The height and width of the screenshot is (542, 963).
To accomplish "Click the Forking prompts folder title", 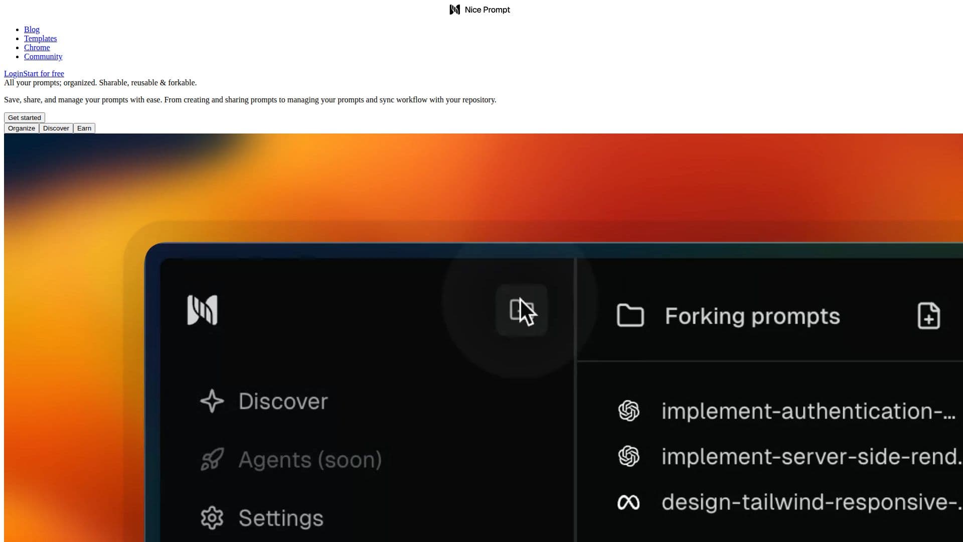I will [x=752, y=316].
